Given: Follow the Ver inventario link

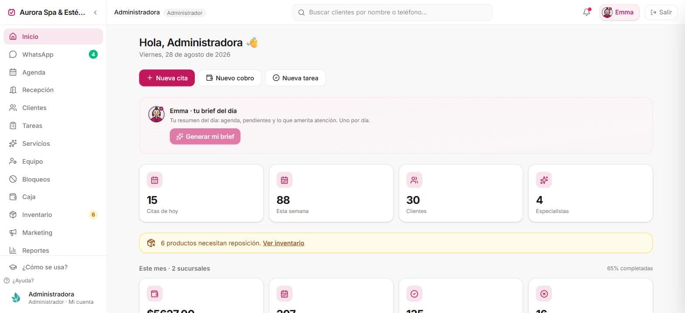Looking at the screenshot, I should tap(284, 243).
